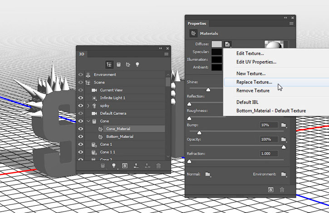The width and height of the screenshot is (329, 213).
Task: Click the Scene row icon
Action: click(x=88, y=82)
